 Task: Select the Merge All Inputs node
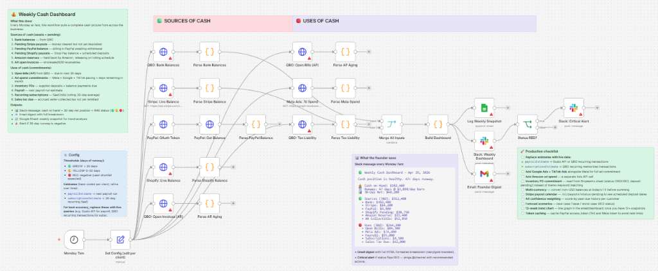pos(391,125)
